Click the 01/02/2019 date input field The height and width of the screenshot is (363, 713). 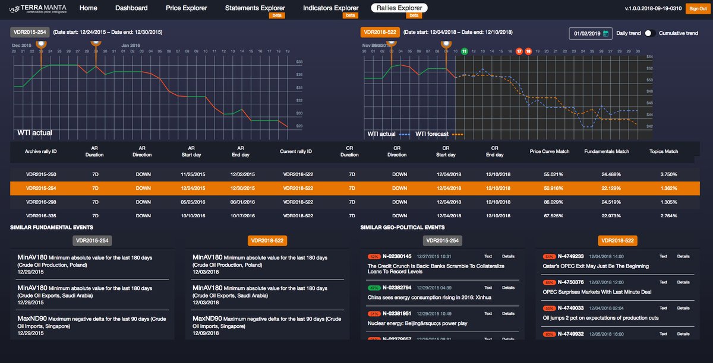pos(590,34)
